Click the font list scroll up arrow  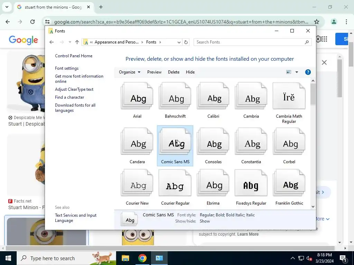[x=313, y=81]
